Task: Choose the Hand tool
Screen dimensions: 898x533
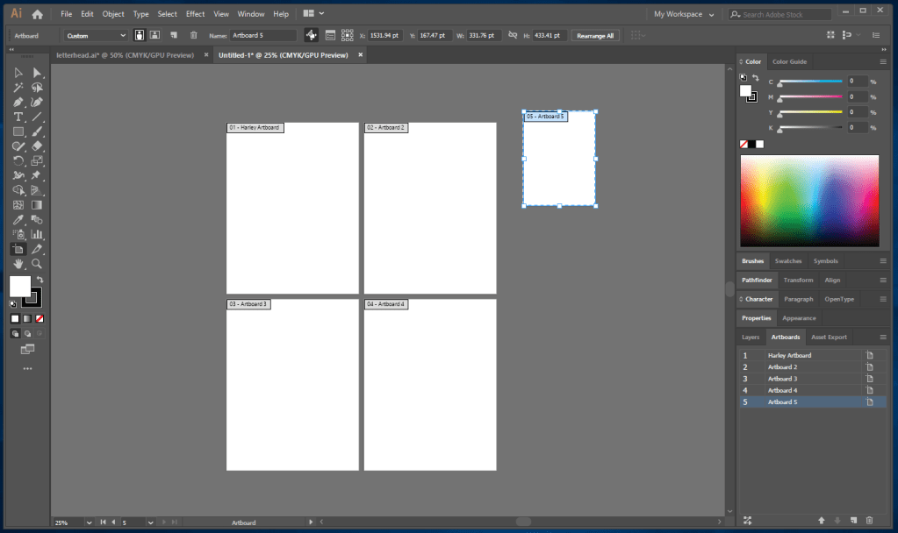Action: coord(18,263)
